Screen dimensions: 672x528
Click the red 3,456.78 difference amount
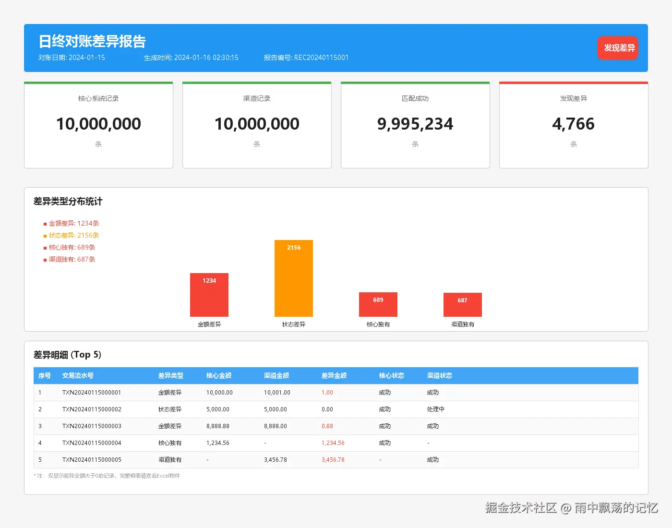333,460
